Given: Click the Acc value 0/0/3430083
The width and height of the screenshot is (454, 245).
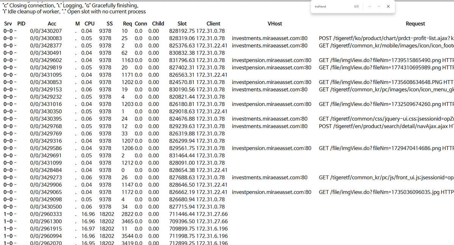Looking at the screenshot, I should point(46,38).
